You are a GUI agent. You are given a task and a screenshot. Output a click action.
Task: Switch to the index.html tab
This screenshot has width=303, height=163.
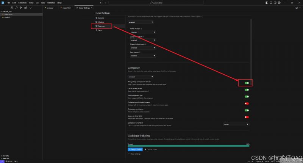pos(66,8)
